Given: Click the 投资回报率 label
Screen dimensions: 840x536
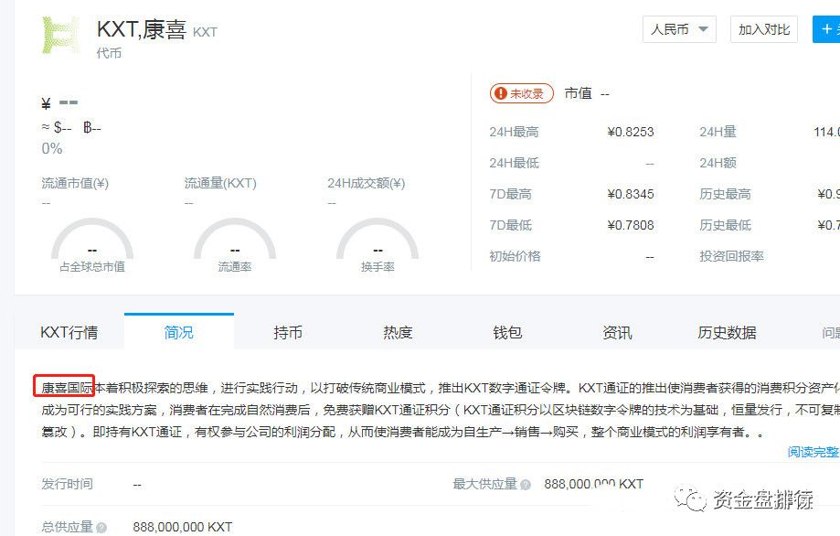Looking at the screenshot, I should pyautogui.click(x=731, y=256).
